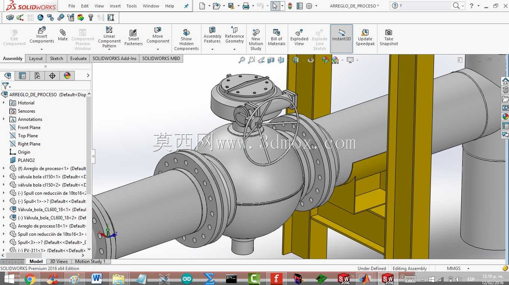Open Assembly Features dropdown arrow

(x=212, y=49)
